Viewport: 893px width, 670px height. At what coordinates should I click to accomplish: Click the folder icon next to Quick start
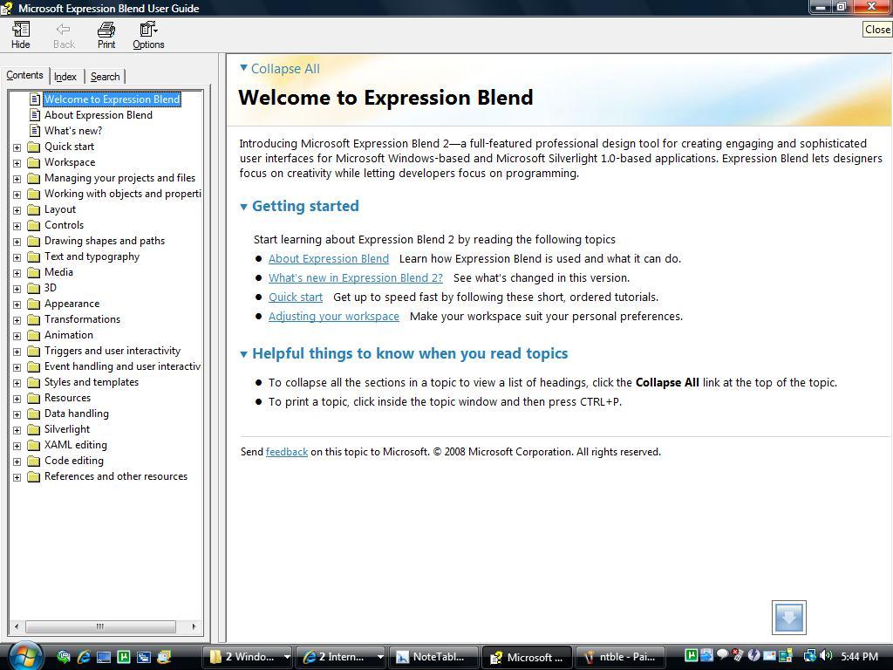coord(34,147)
